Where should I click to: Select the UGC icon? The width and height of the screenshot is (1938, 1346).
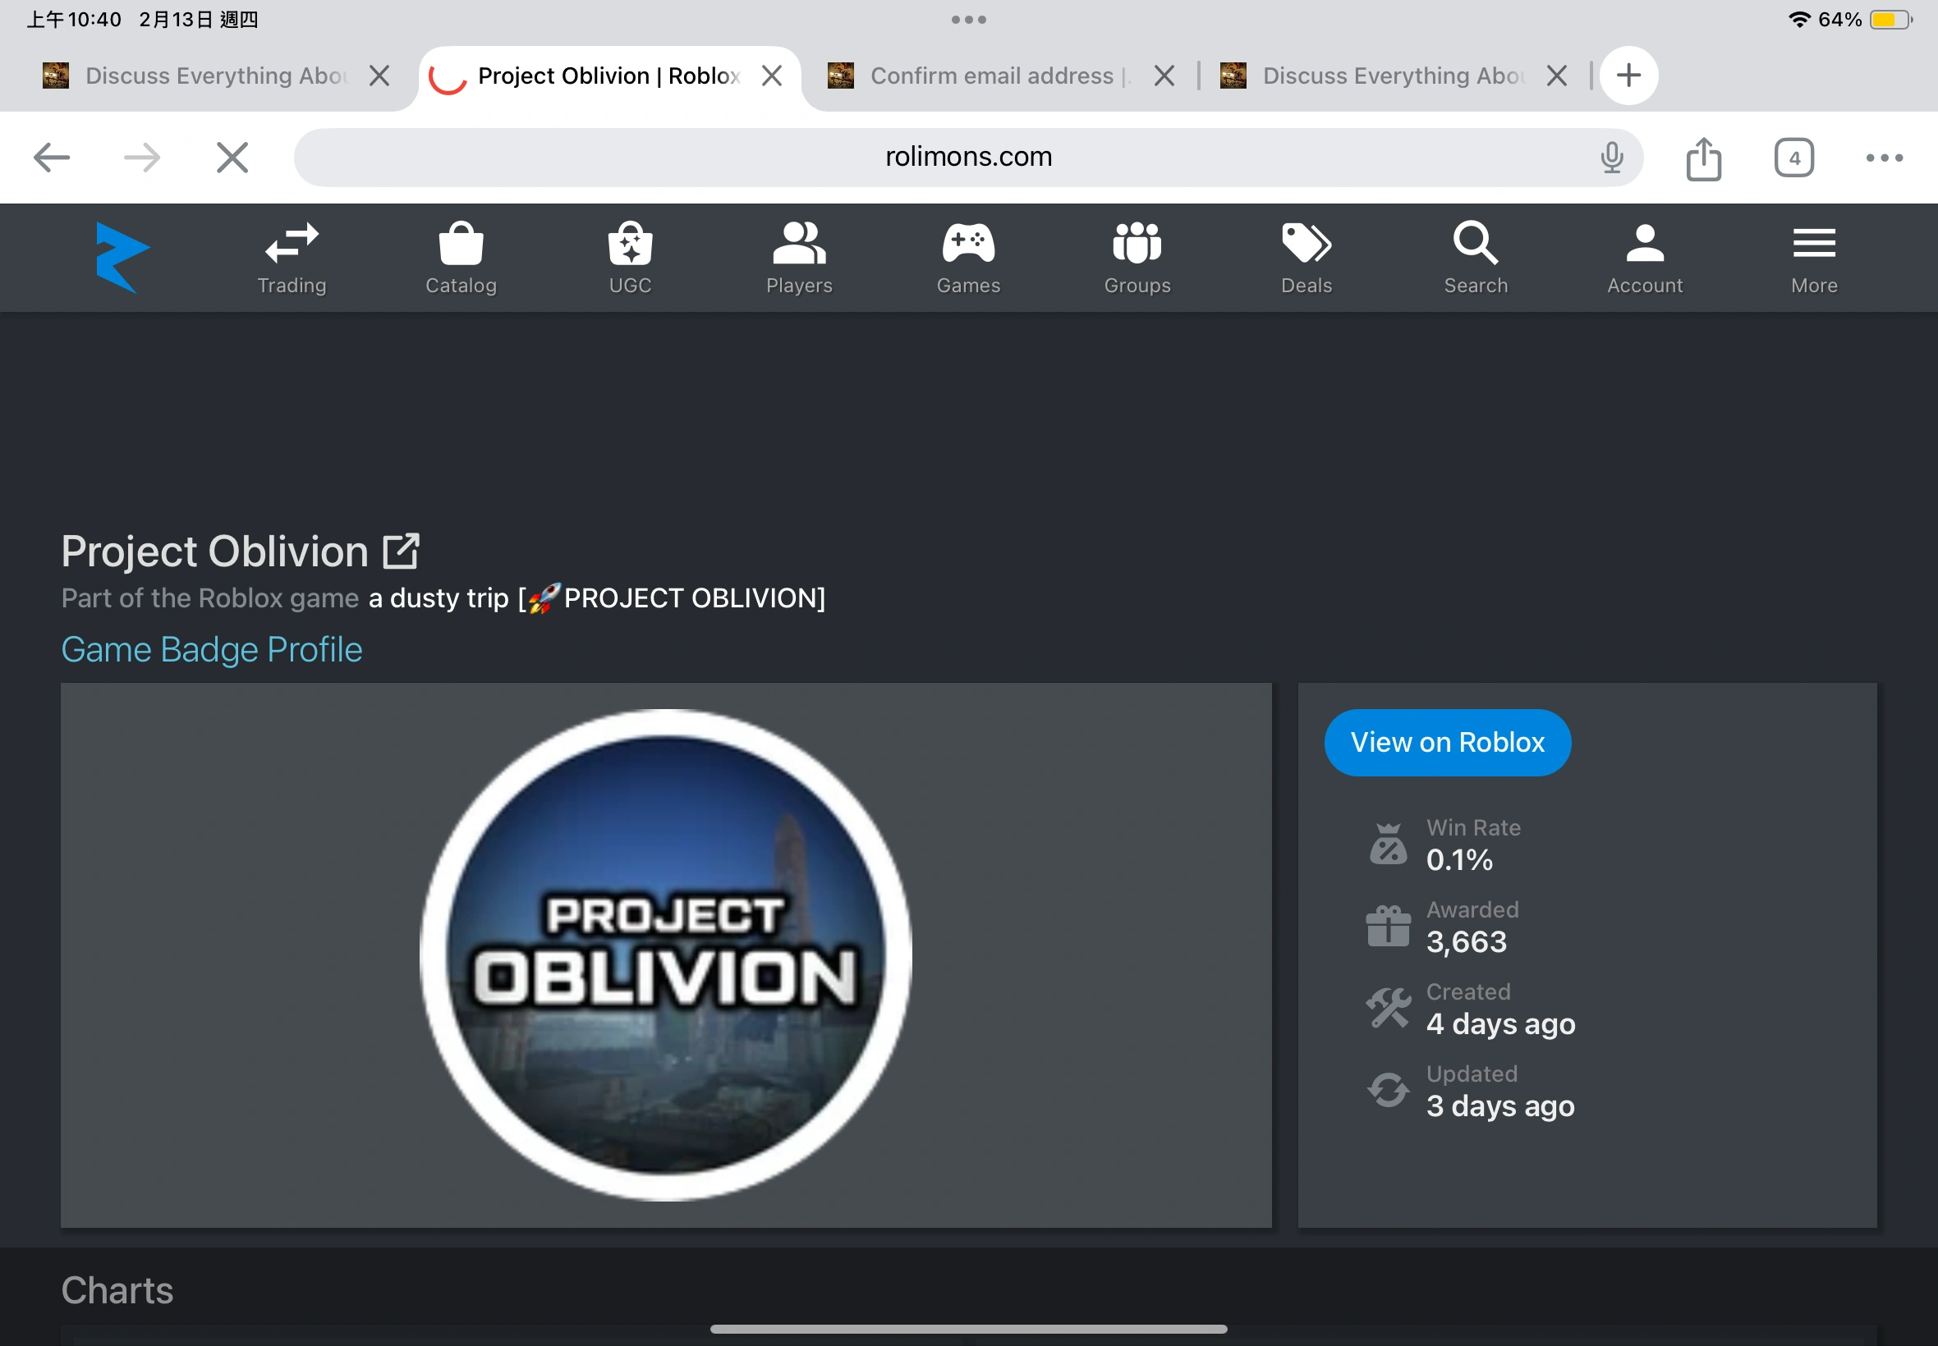pyautogui.click(x=628, y=257)
